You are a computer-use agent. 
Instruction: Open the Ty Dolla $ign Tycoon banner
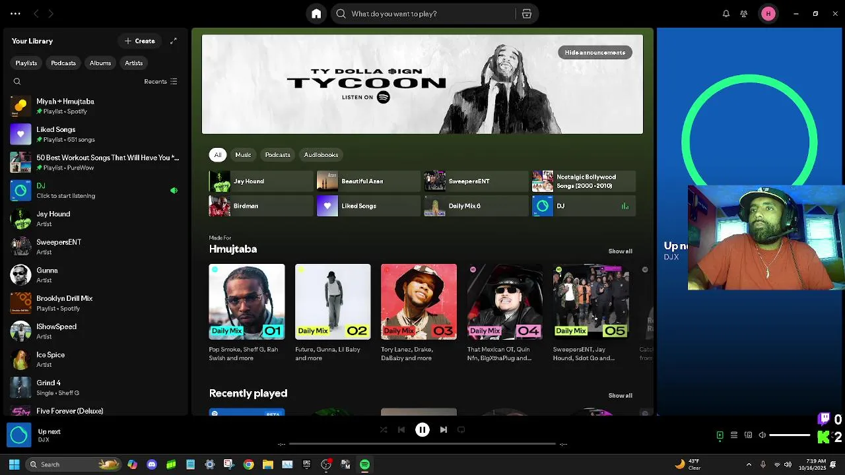click(422, 84)
